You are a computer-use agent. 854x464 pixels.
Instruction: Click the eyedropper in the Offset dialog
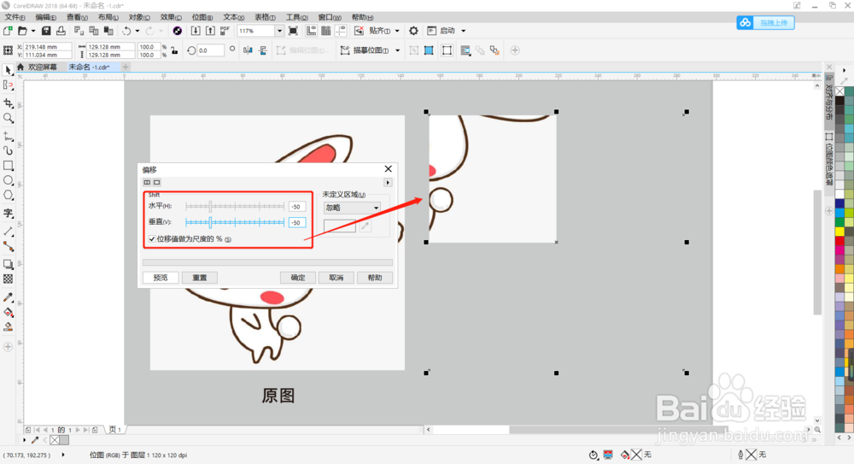point(365,226)
